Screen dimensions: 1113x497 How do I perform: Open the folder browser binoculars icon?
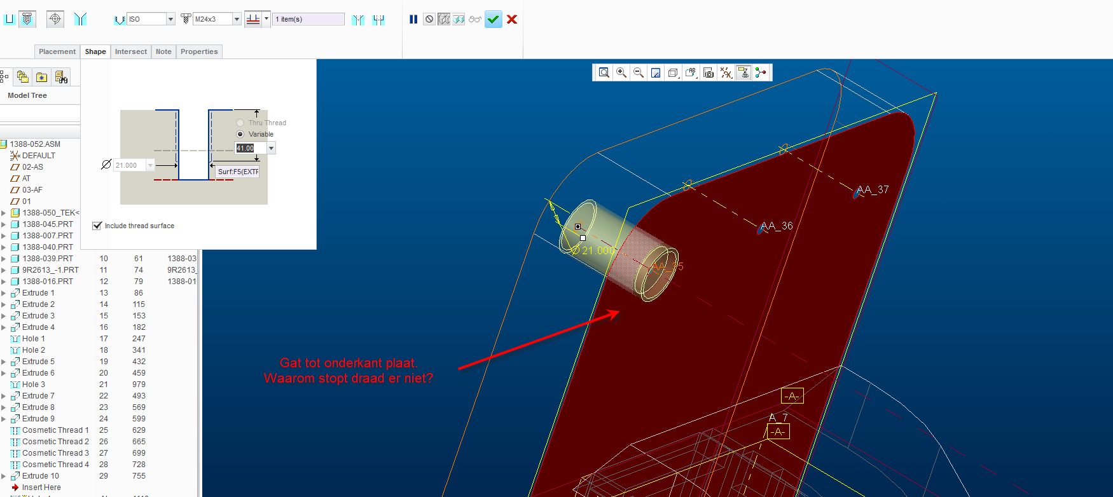pyautogui.click(x=61, y=77)
